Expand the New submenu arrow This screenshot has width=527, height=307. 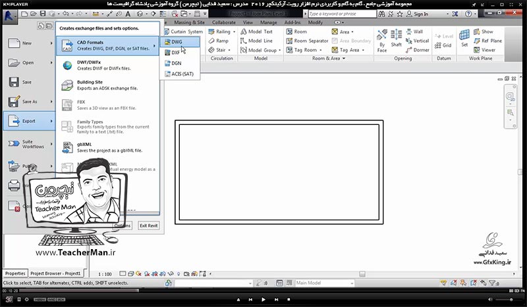(x=51, y=43)
